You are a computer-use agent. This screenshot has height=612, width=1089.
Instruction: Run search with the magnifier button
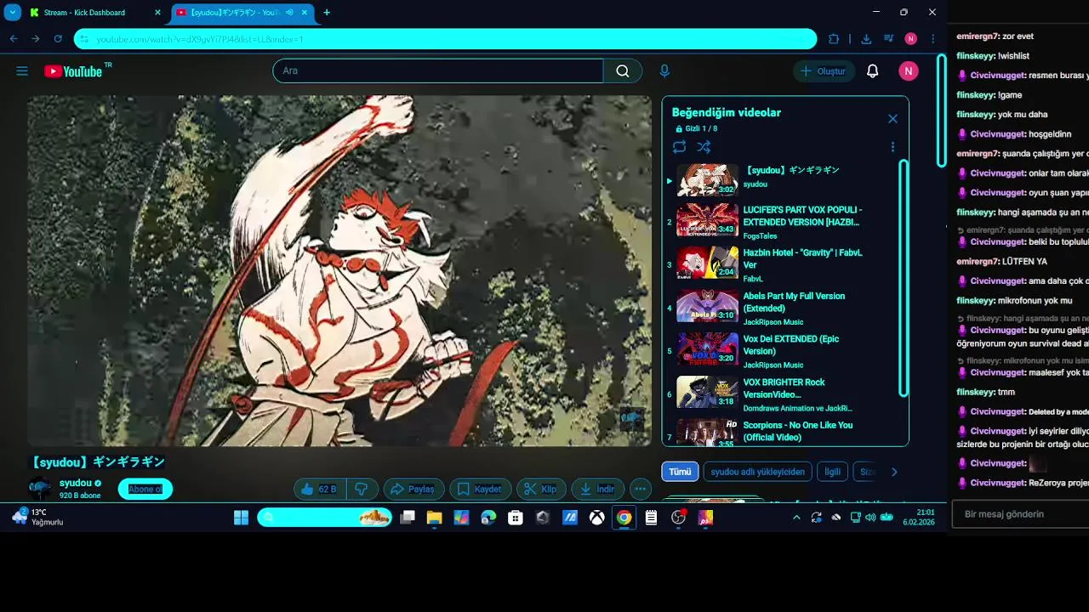623,71
